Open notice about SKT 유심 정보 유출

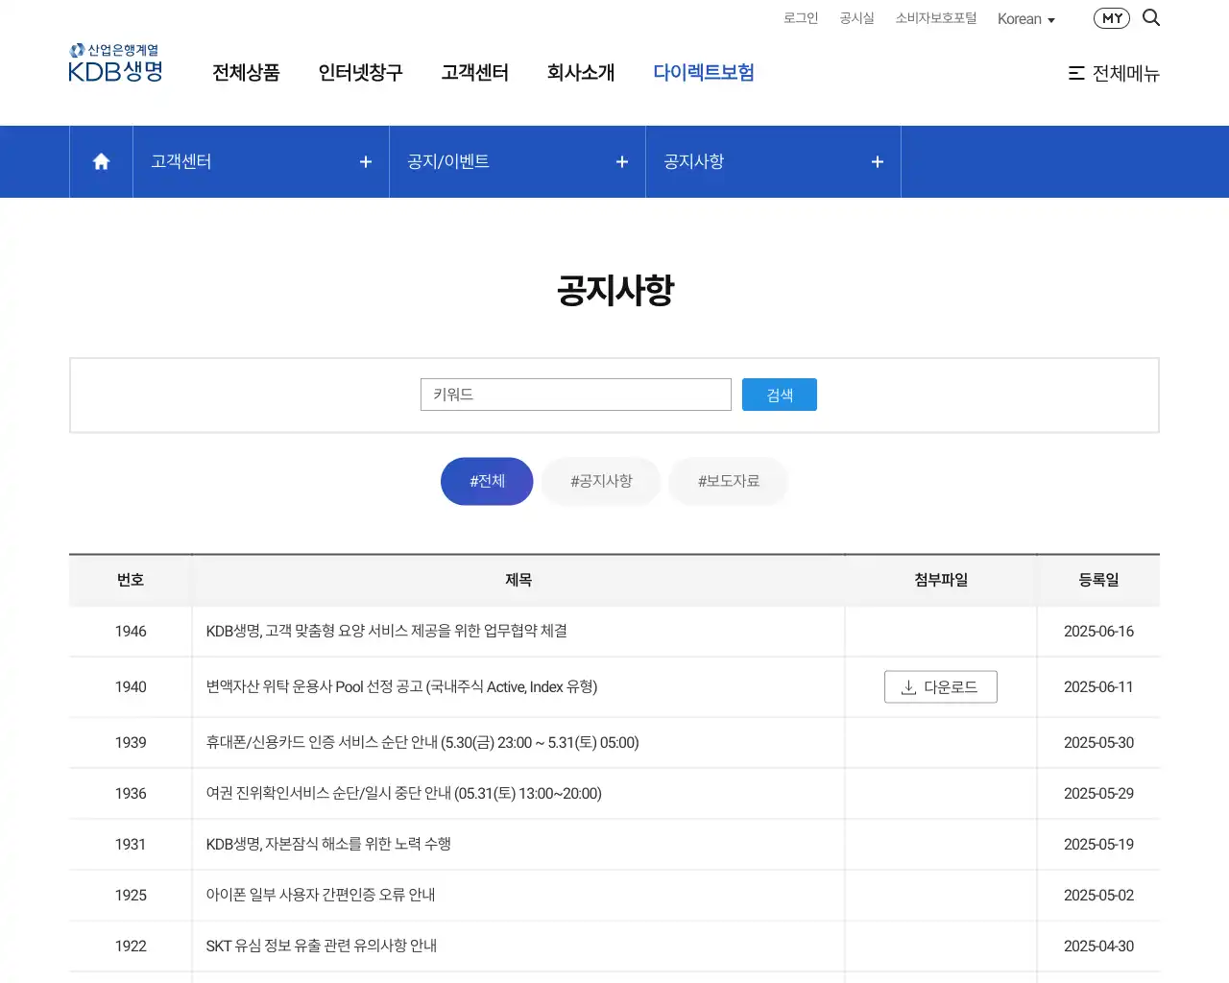click(321, 946)
